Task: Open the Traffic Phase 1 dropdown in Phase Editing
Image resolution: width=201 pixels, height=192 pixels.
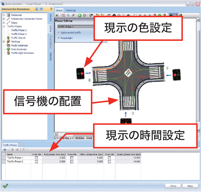Action: (76, 27)
